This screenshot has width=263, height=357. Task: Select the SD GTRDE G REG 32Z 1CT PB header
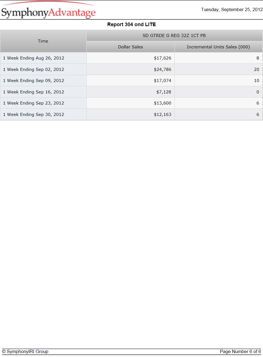[x=174, y=36]
